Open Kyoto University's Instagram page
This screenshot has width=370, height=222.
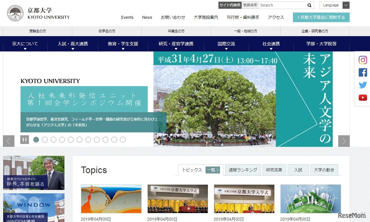click(x=362, y=60)
